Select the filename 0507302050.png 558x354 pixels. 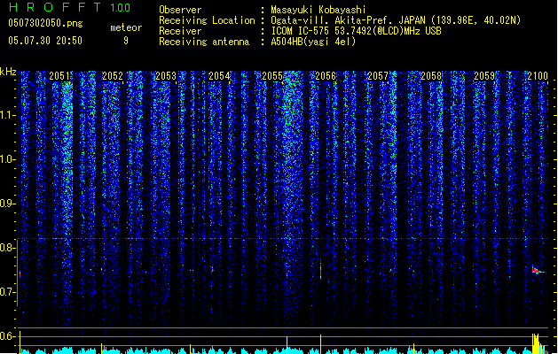[45, 23]
